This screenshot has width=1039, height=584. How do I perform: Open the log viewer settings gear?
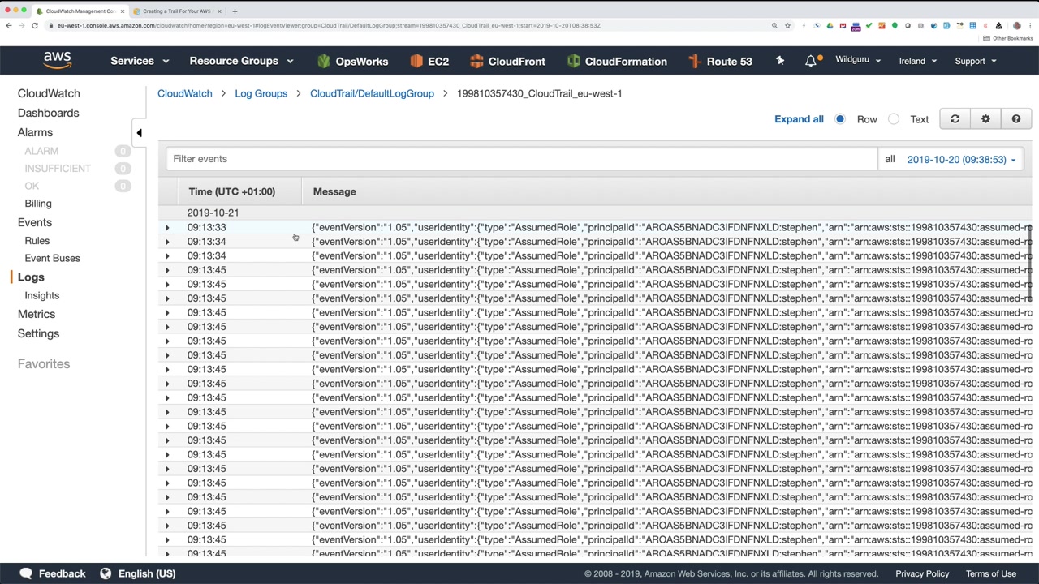(985, 119)
